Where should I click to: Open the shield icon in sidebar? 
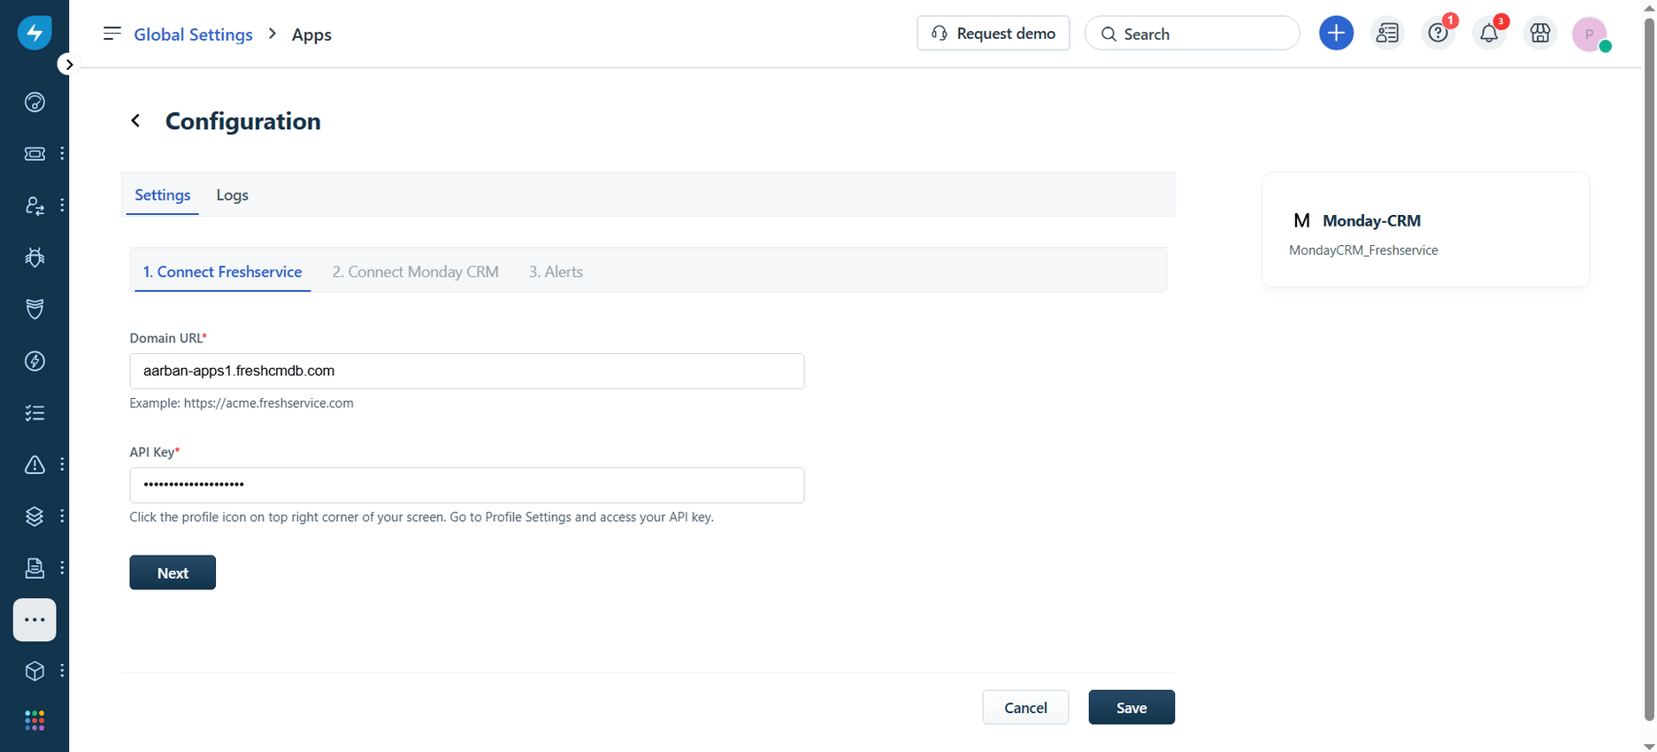[35, 309]
